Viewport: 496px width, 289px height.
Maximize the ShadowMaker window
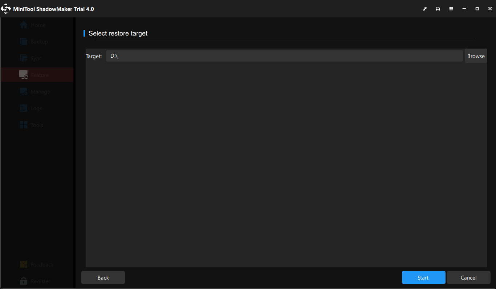coord(477,9)
